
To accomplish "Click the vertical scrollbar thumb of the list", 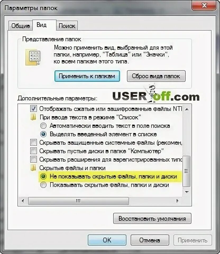I will (x=187, y=171).
